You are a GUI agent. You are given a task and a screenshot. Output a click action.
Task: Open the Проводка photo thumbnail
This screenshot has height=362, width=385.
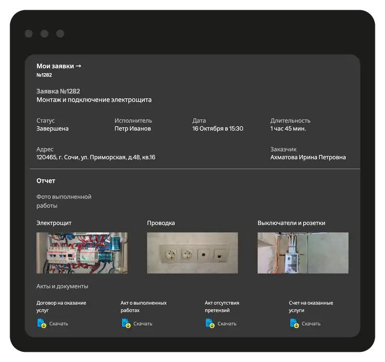tap(192, 253)
